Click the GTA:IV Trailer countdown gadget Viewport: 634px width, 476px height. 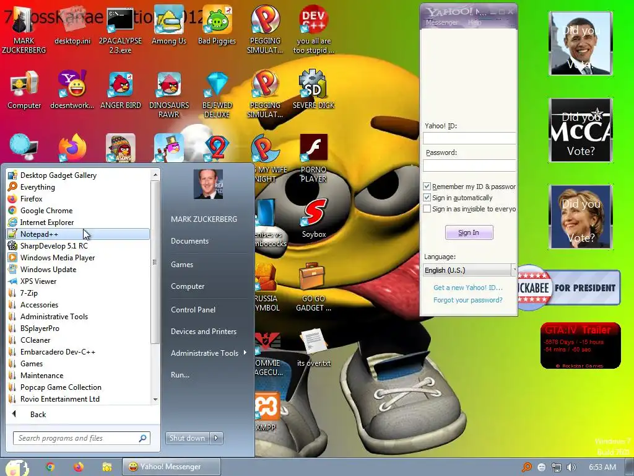point(581,346)
